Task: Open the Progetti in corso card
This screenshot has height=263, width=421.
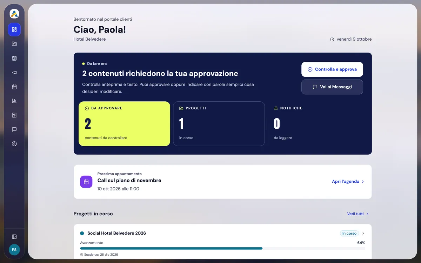Action: 219,124
